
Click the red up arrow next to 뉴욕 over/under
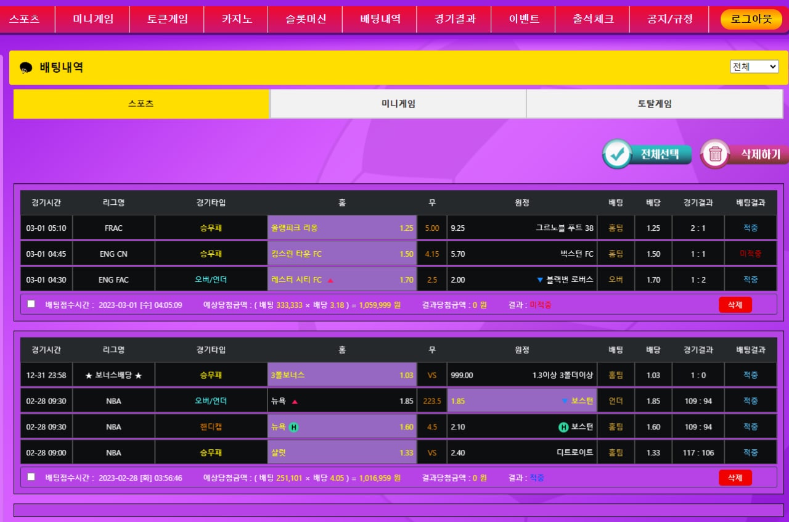(x=295, y=402)
